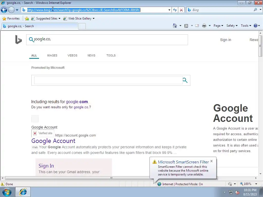Switch to the VIDEOS results tab
This screenshot has width=263, height=197.
point(72,55)
